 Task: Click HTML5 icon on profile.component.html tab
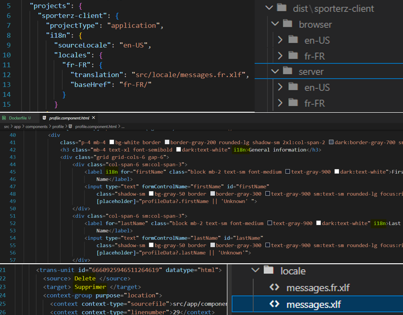pos(44,118)
